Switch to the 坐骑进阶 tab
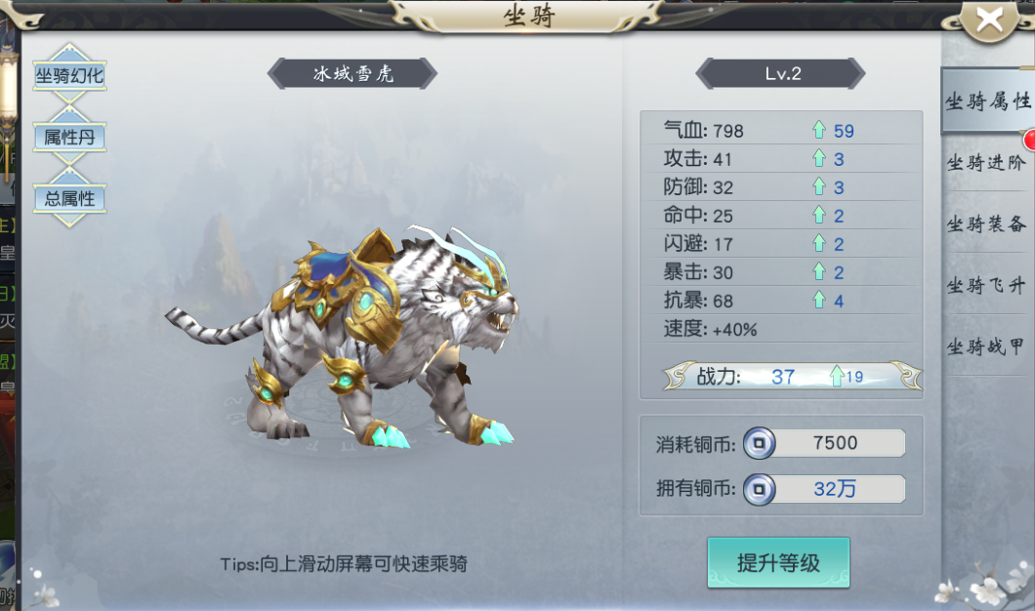 (986, 162)
